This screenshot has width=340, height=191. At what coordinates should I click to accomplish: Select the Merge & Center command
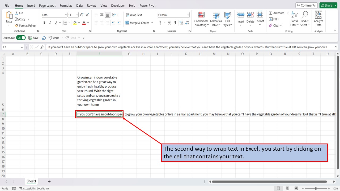tap(138, 23)
